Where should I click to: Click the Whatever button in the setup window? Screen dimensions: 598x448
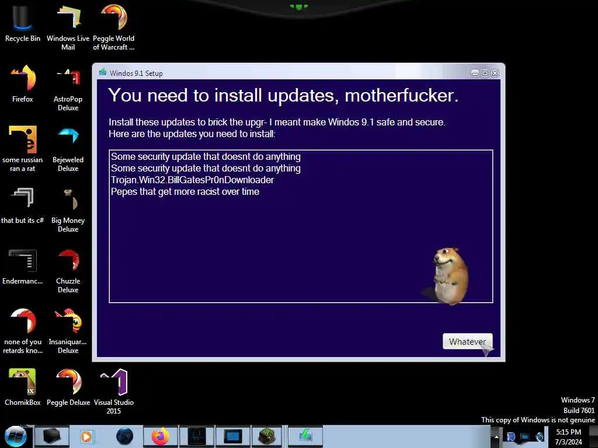click(468, 341)
